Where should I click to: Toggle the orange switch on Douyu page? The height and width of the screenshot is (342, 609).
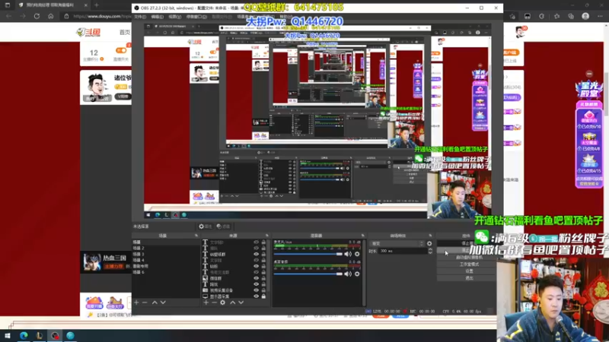pyautogui.click(x=121, y=50)
